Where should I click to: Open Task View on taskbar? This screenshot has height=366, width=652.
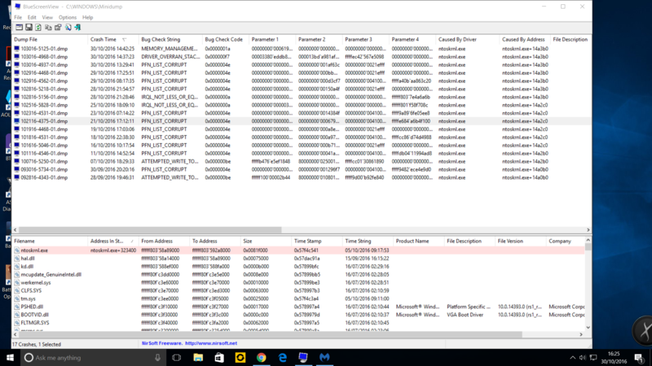177,358
